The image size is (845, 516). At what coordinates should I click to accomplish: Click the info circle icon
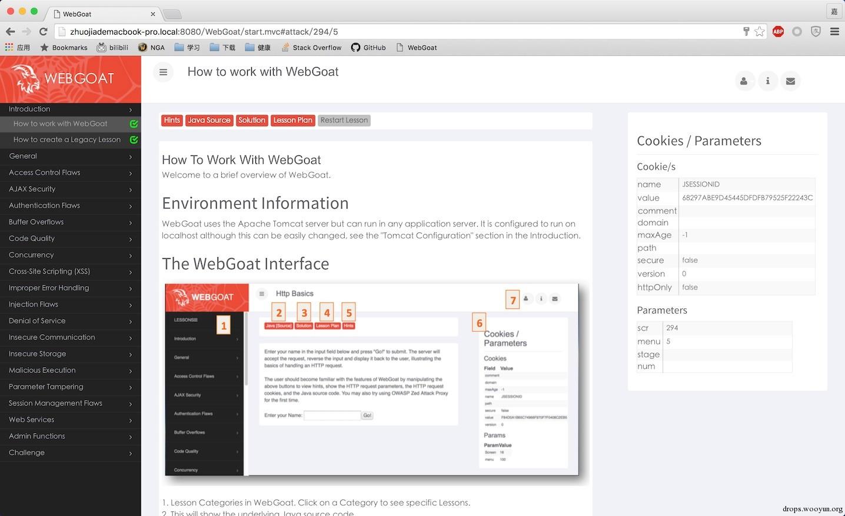(x=767, y=81)
